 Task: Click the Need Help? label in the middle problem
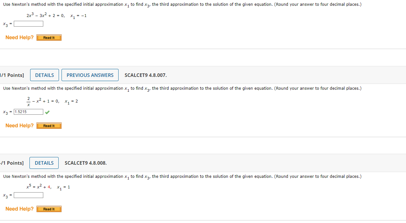coord(20,126)
